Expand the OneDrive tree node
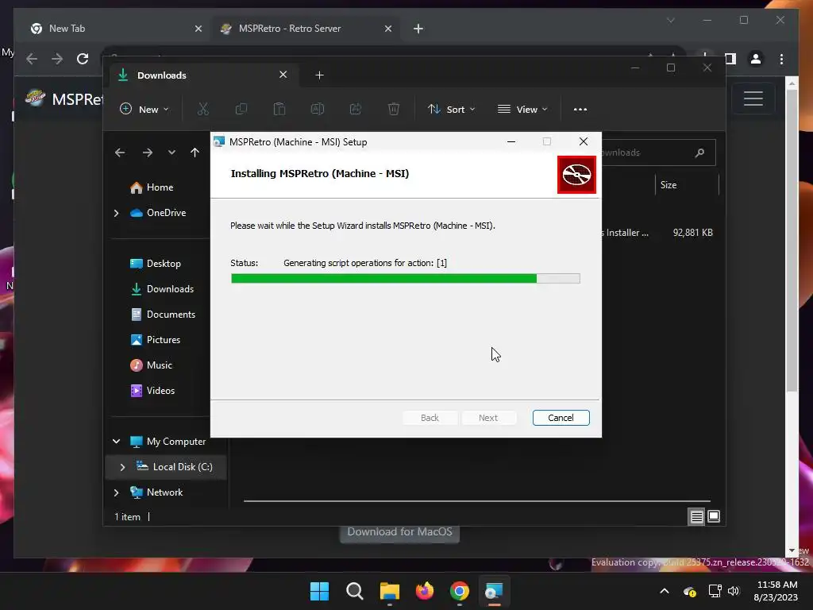The height and width of the screenshot is (610, 813). click(116, 213)
